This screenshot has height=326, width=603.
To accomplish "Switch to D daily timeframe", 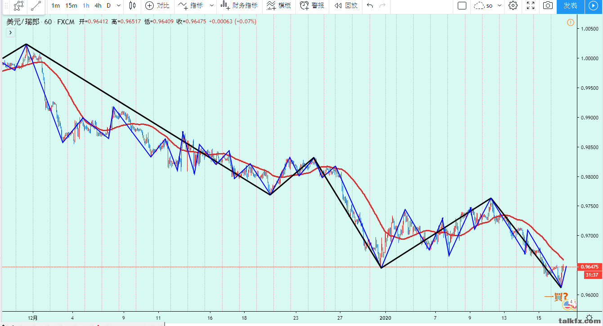I will pos(108,5).
